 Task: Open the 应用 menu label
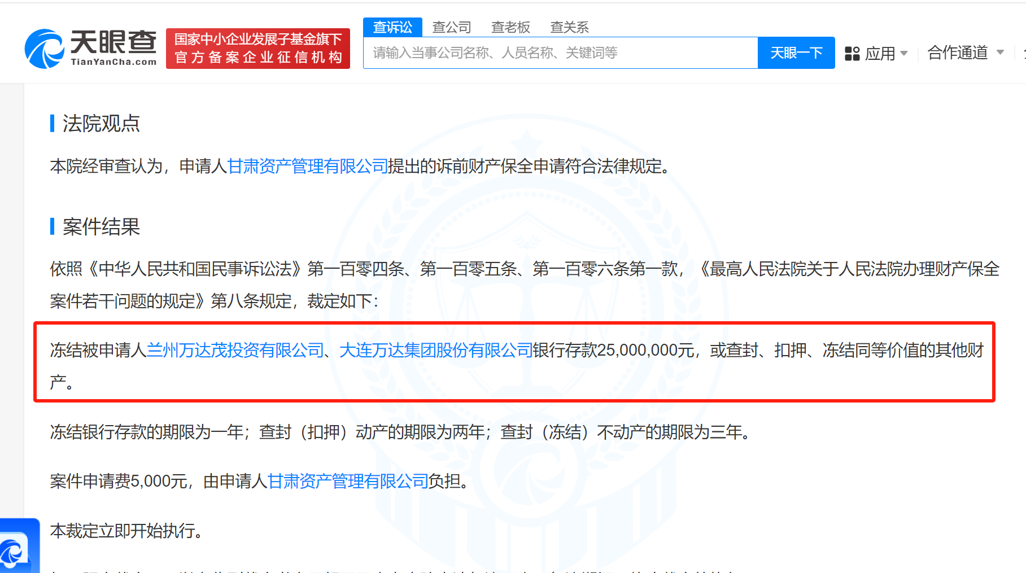click(x=880, y=54)
